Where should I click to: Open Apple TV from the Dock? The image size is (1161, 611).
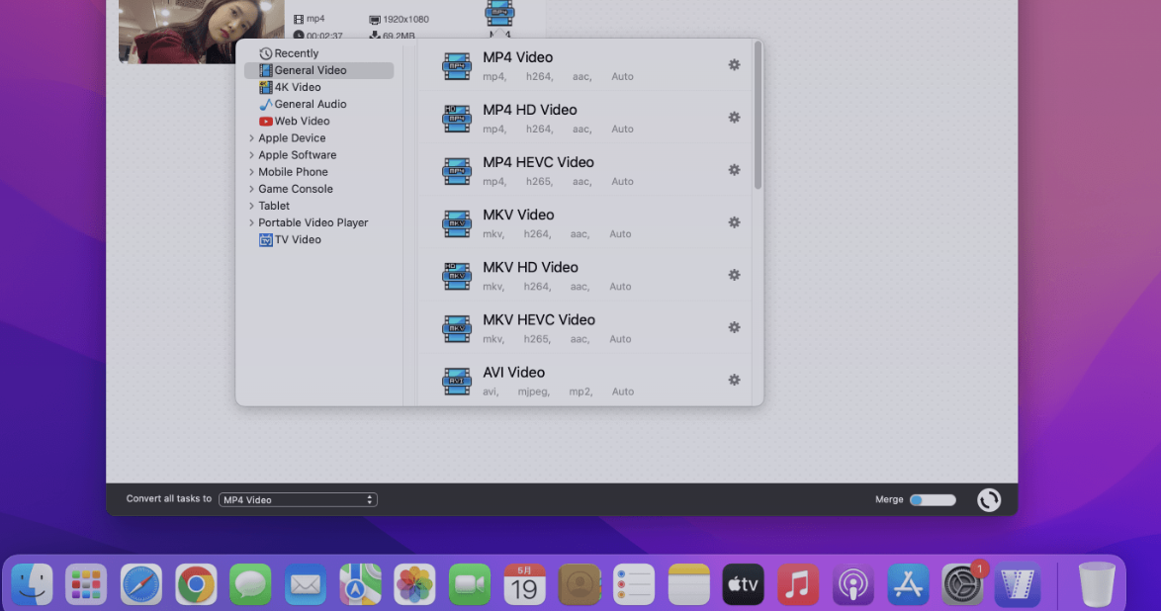744,584
